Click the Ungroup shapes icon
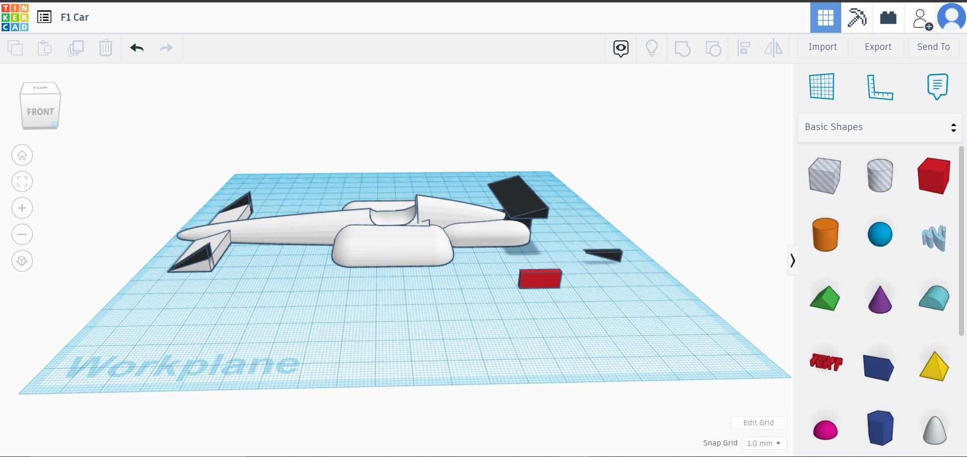967x457 pixels. point(713,48)
